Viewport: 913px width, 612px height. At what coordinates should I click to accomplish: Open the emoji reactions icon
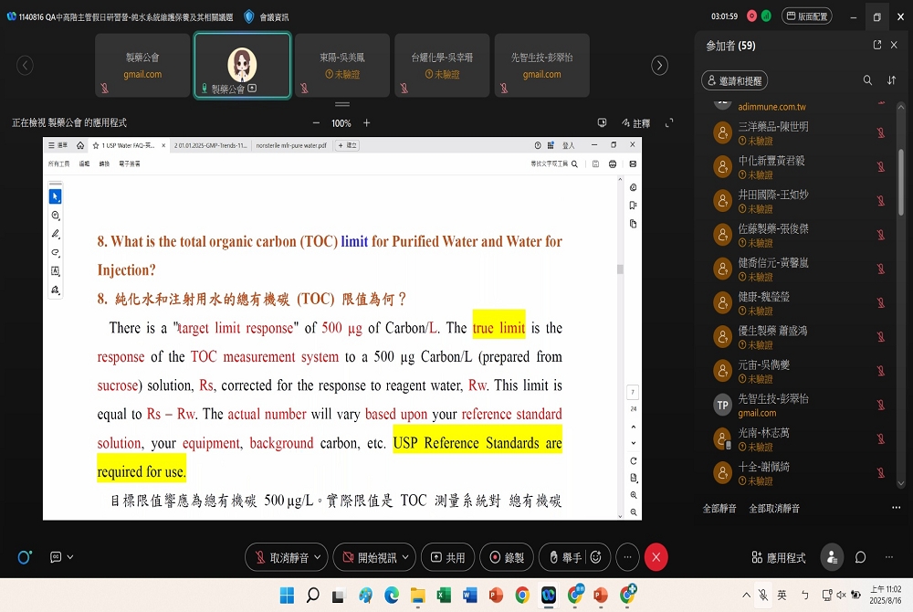(596, 557)
